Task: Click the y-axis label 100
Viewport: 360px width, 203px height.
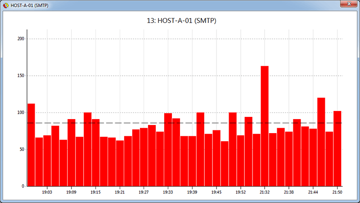Action: point(21,112)
